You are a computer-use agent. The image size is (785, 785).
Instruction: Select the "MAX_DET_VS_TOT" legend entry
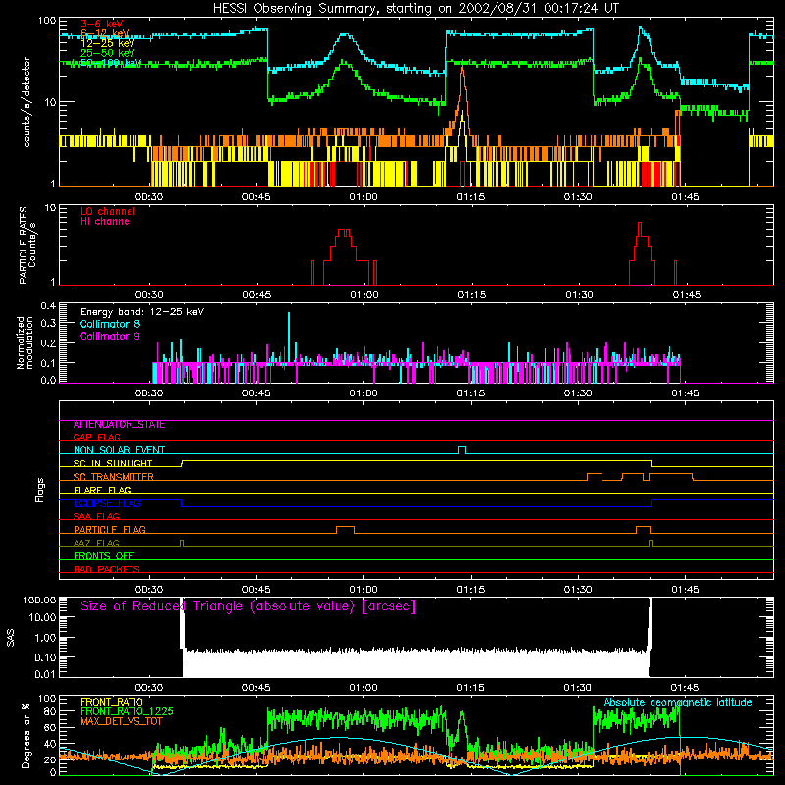point(121,721)
